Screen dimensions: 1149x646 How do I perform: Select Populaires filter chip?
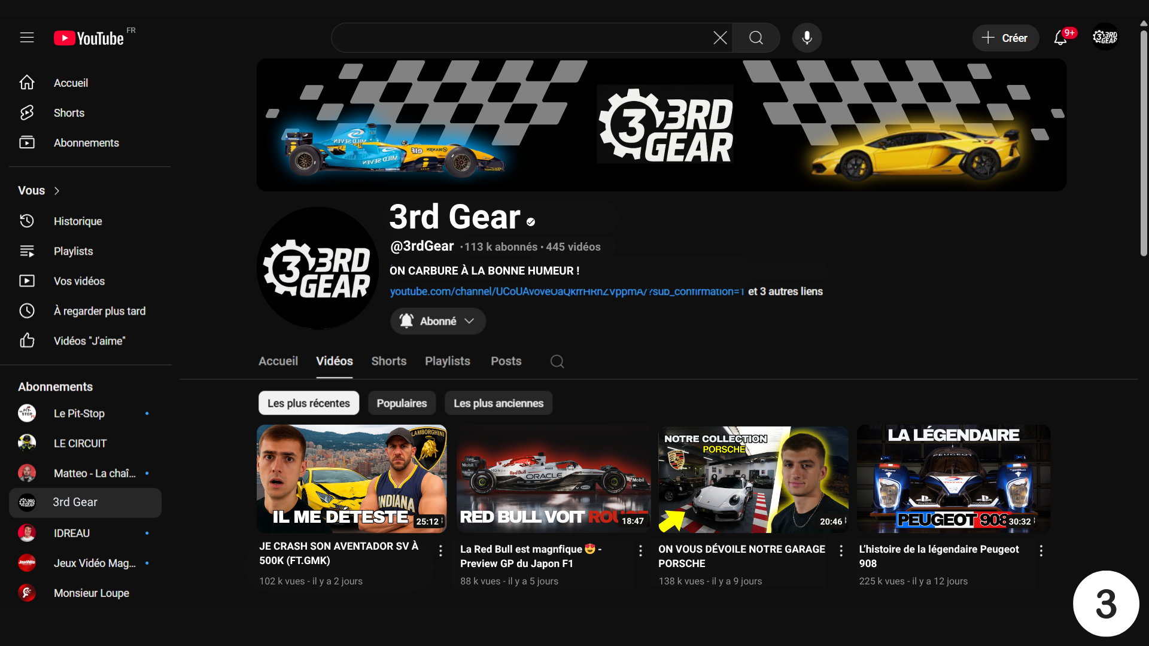tap(402, 403)
